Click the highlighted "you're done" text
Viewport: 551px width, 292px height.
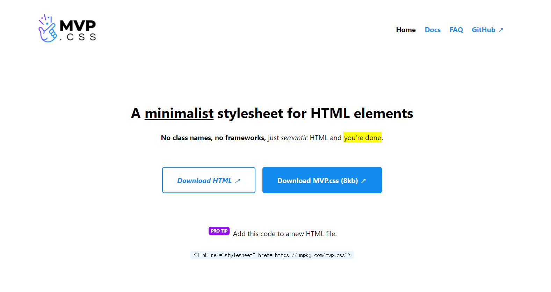[362, 138]
